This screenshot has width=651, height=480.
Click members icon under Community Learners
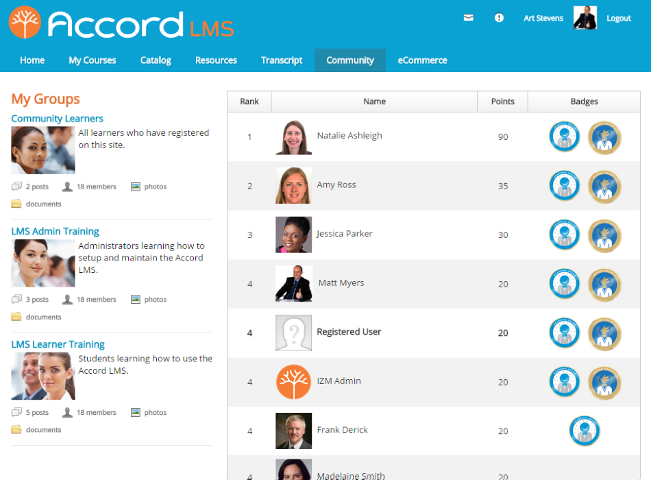(67, 187)
